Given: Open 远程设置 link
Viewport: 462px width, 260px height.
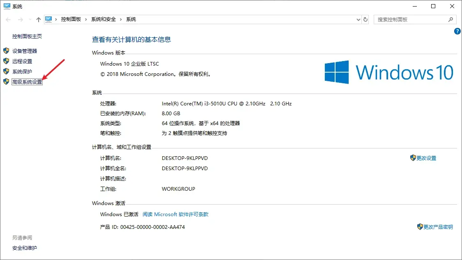Looking at the screenshot, I should click(x=22, y=61).
